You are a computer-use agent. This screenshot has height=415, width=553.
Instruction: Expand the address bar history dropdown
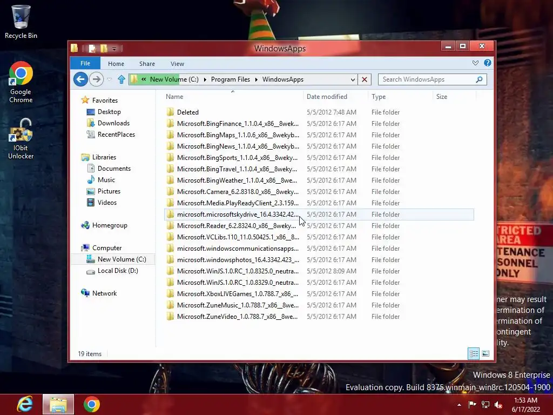[x=352, y=80]
